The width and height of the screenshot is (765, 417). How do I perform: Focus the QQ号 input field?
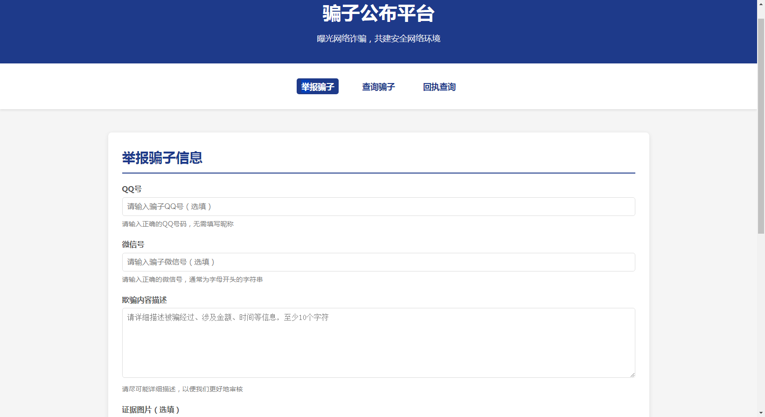click(x=378, y=207)
